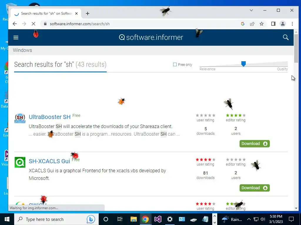Screen dimensions: 301x225
Task: Open the UltraBooster SH title link
Action: click(x=50, y=117)
